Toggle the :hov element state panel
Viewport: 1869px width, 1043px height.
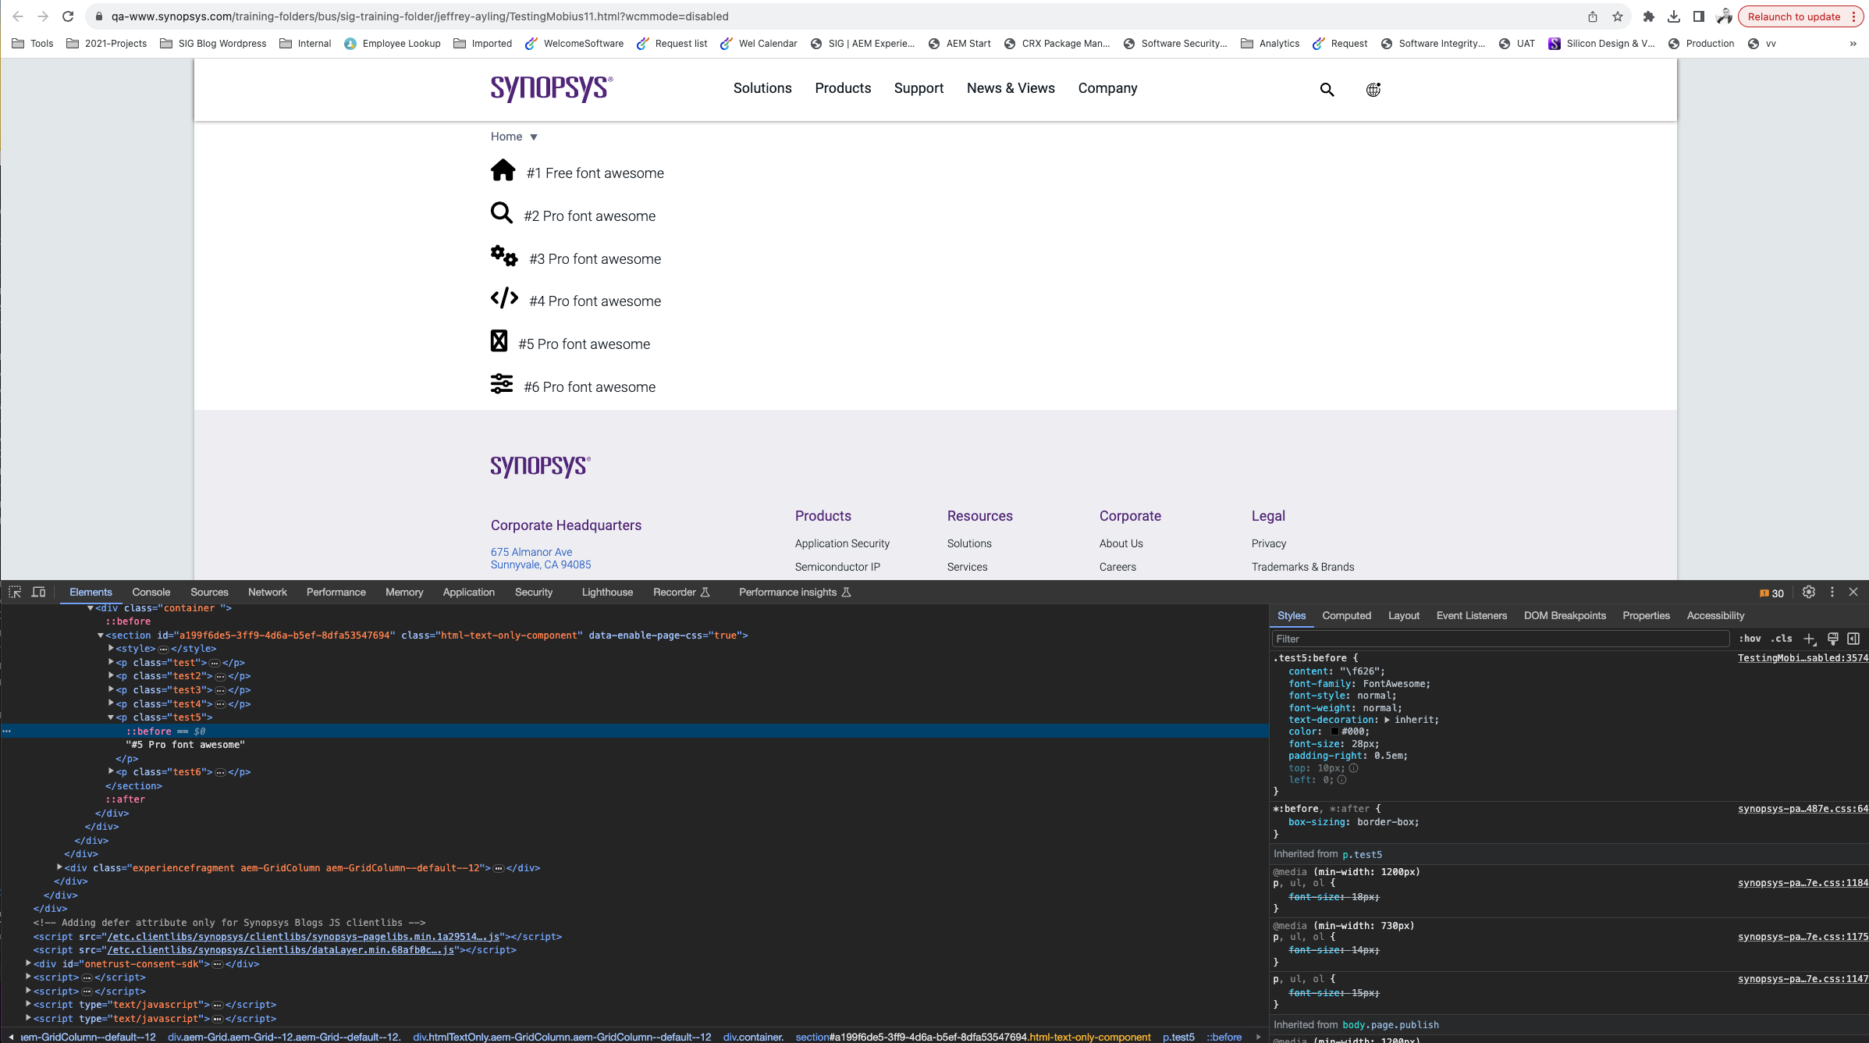[x=1749, y=639]
